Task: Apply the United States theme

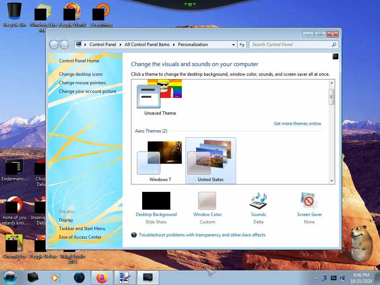Action: click(x=211, y=161)
